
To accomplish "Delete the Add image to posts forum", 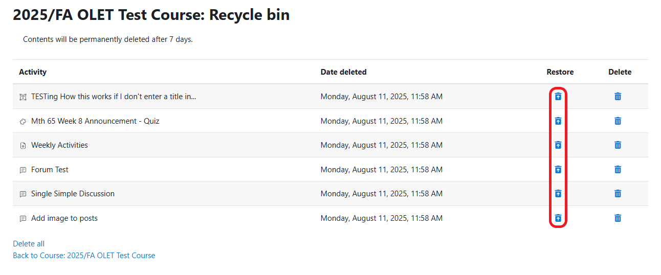I will pyautogui.click(x=618, y=218).
